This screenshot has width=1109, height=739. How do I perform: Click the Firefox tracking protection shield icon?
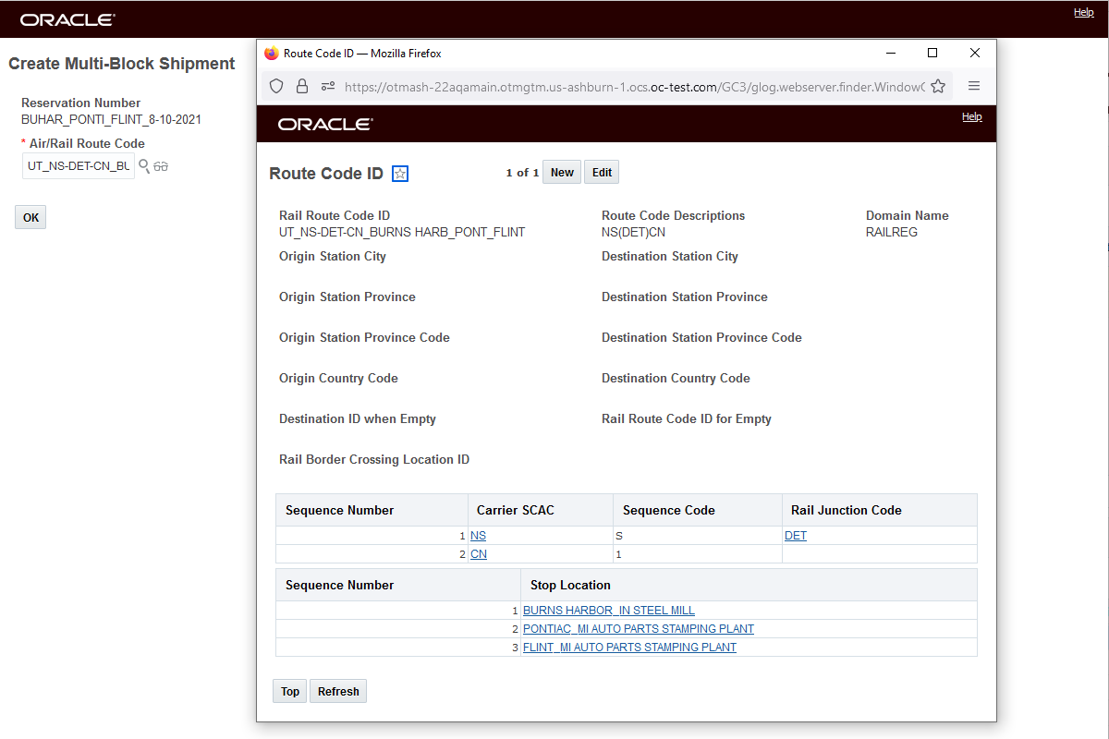click(x=276, y=86)
